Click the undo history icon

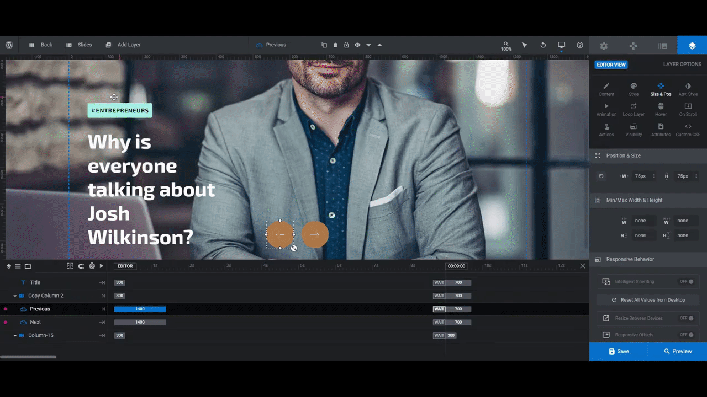[x=543, y=45]
